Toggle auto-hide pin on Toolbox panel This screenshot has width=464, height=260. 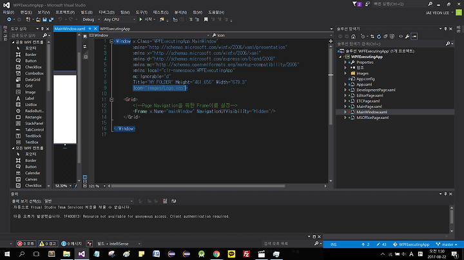click(43, 29)
